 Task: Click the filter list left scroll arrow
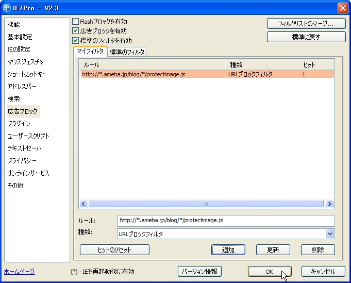(x=83, y=204)
